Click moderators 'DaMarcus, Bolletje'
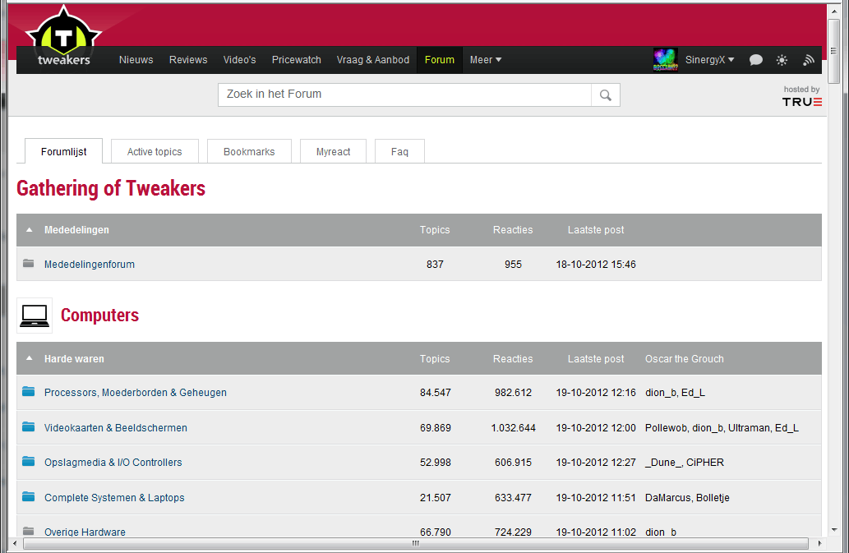Viewport: 849px width, 553px height. pos(687,497)
